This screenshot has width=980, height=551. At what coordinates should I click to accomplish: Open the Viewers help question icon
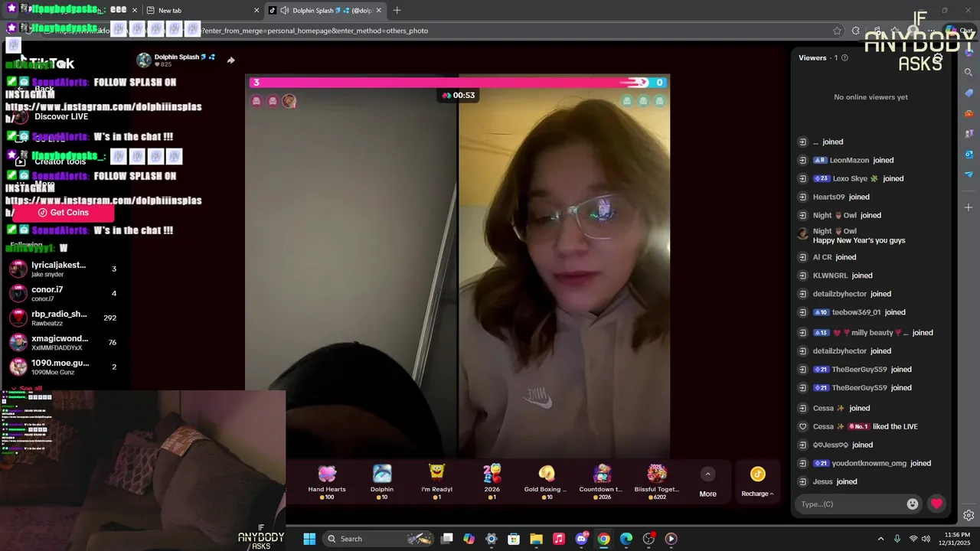[844, 57]
